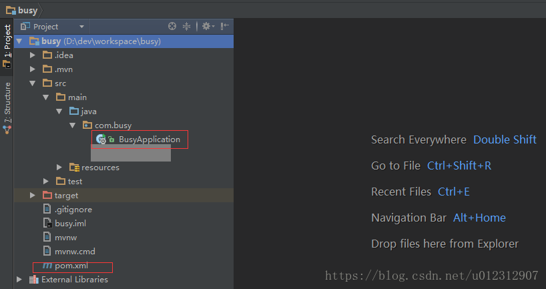Switch to the 1: Project side tab

tap(7, 46)
